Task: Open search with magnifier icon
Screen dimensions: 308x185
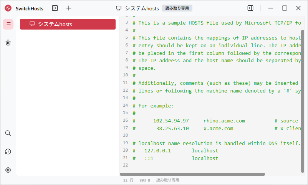Action: pos(8,133)
